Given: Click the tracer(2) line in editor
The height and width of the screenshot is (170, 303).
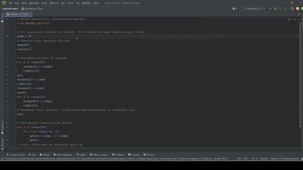Looking at the screenshot, I should [x=24, y=49].
